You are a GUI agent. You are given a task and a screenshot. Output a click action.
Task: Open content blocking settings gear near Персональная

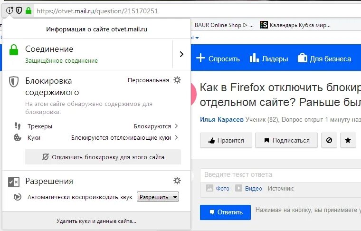[177, 80]
